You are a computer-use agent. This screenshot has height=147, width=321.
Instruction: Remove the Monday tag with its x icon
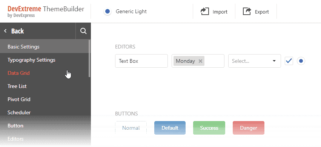200,61
